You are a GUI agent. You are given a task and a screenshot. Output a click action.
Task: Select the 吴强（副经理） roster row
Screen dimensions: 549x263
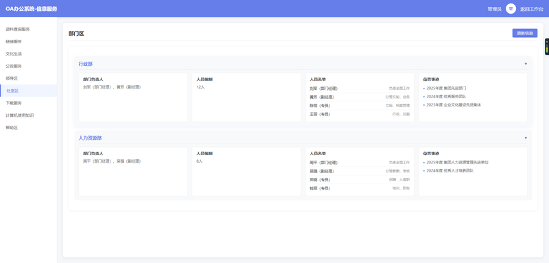pyautogui.click(x=360, y=171)
